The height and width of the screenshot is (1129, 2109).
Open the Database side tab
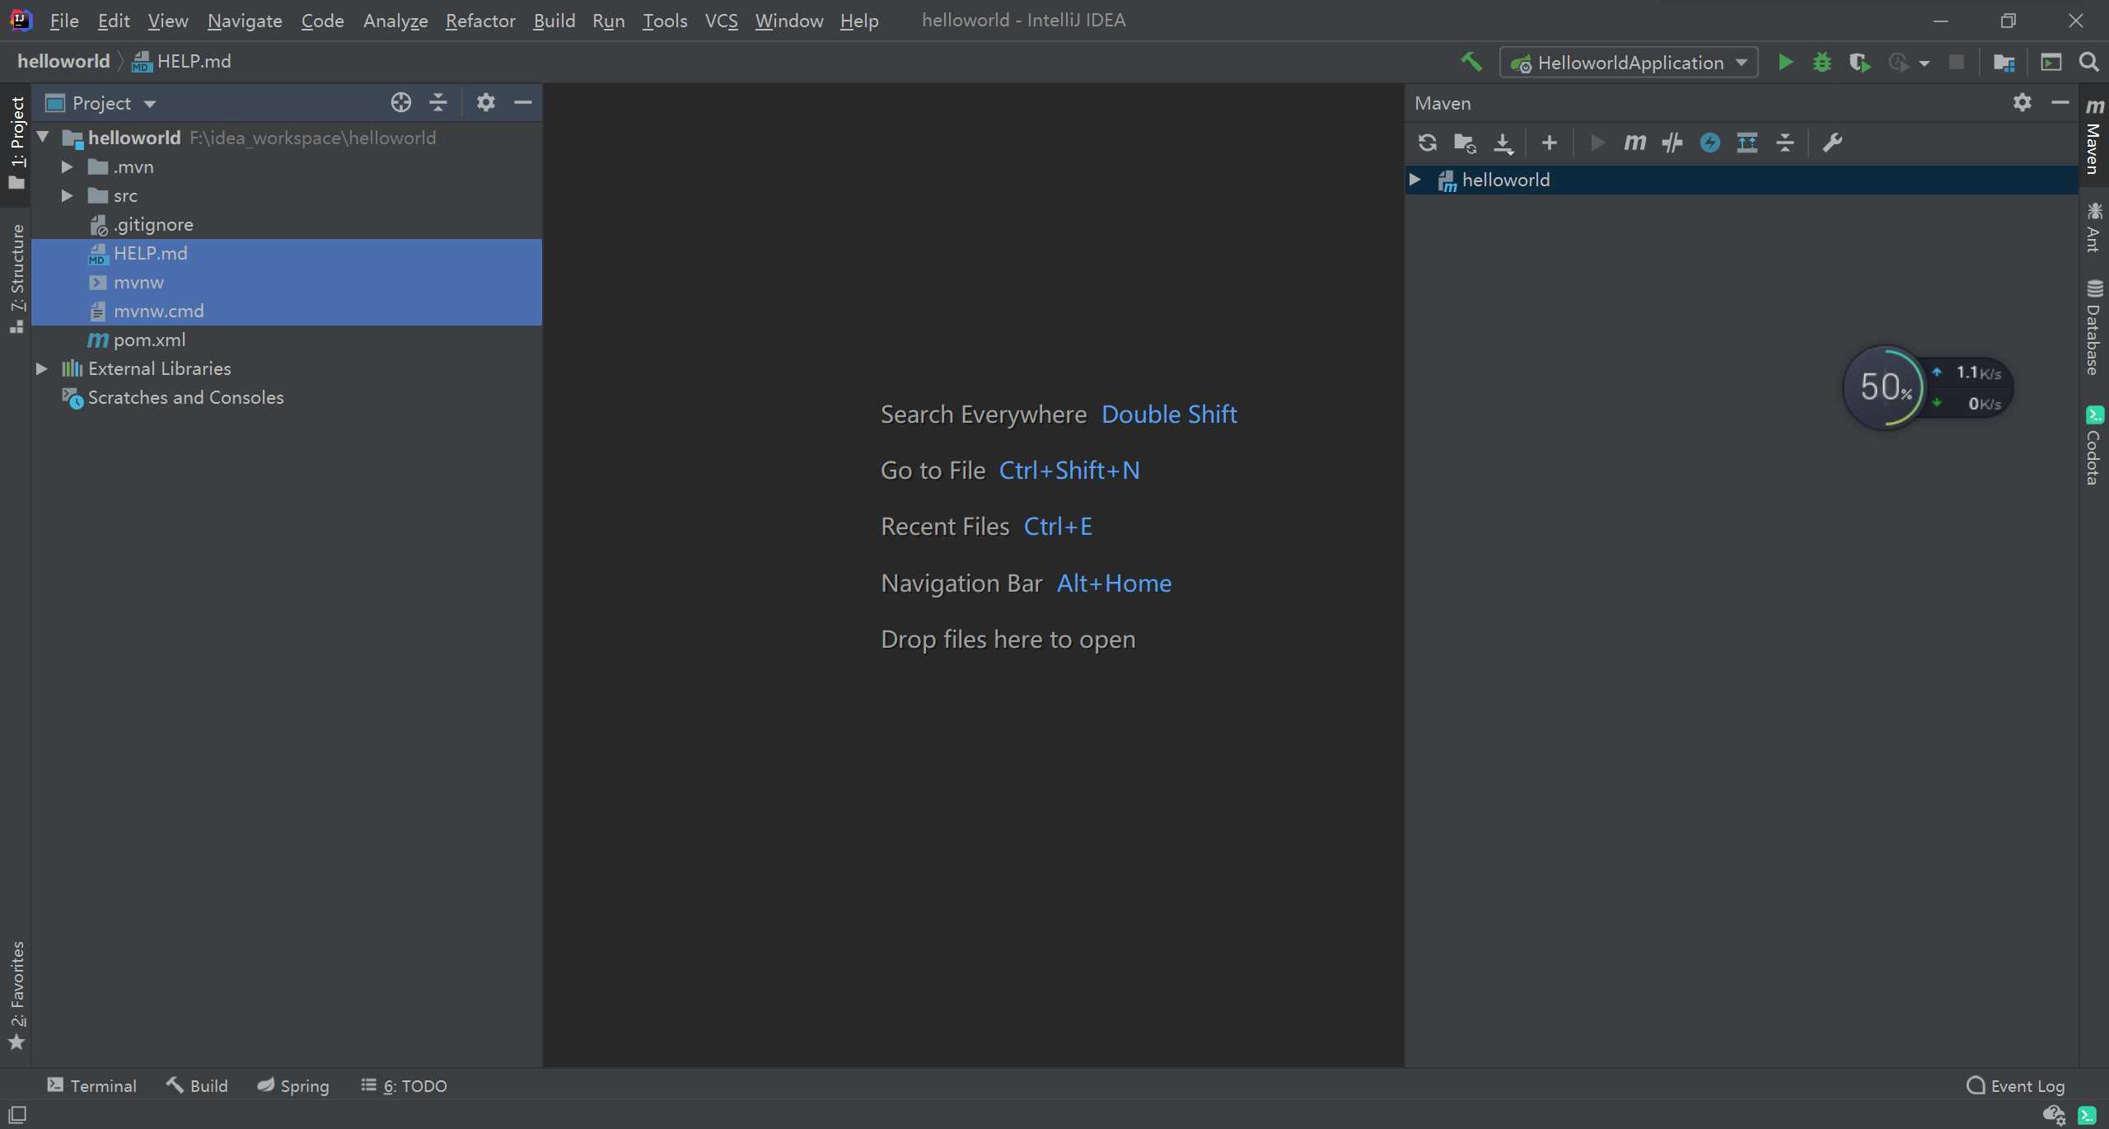2094,328
